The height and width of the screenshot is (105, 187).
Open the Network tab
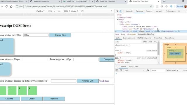(159, 11)
